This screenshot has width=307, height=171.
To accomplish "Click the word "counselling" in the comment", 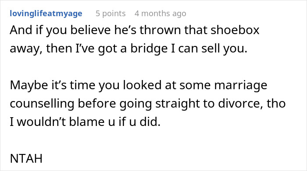I will pos(42,104).
